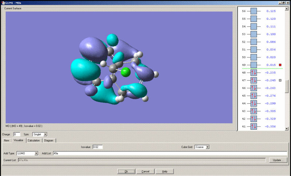Click red surface marker beside MO 49
Screen dimensions: 291x176
click(280, 65)
